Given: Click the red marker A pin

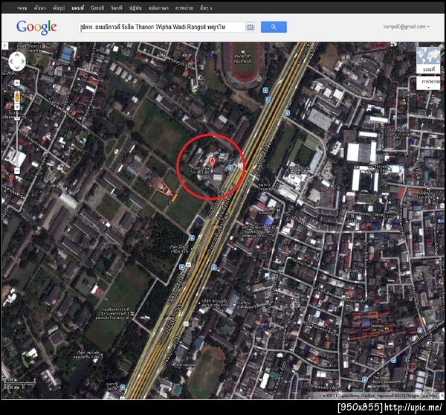Looking at the screenshot, I should [212, 164].
